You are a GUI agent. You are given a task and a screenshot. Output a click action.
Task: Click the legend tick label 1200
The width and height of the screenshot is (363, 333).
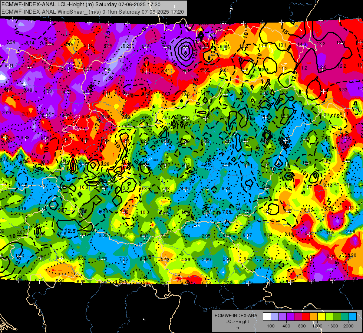(x=317, y=326)
